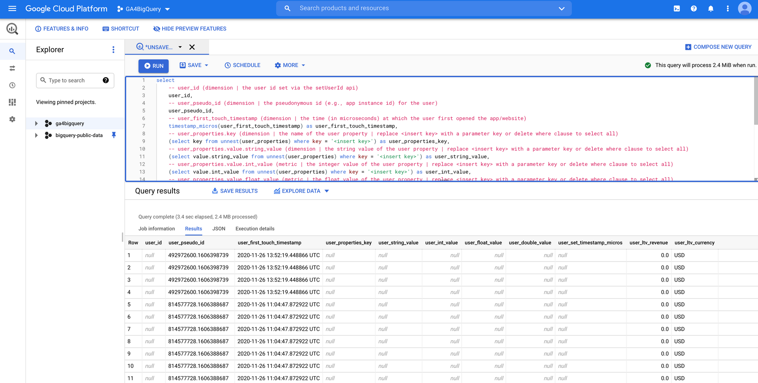
Task: Activate Cloud Shell icon
Action: (x=677, y=8)
